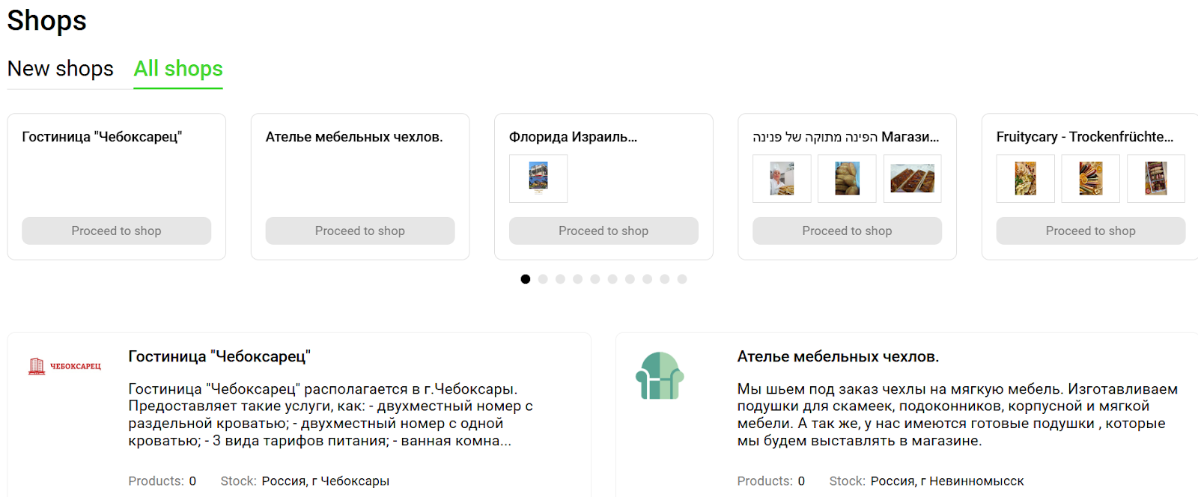Proceed to shop for Гостиница Чебоксарец card
This screenshot has height=497, width=1198.
(116, 231)
